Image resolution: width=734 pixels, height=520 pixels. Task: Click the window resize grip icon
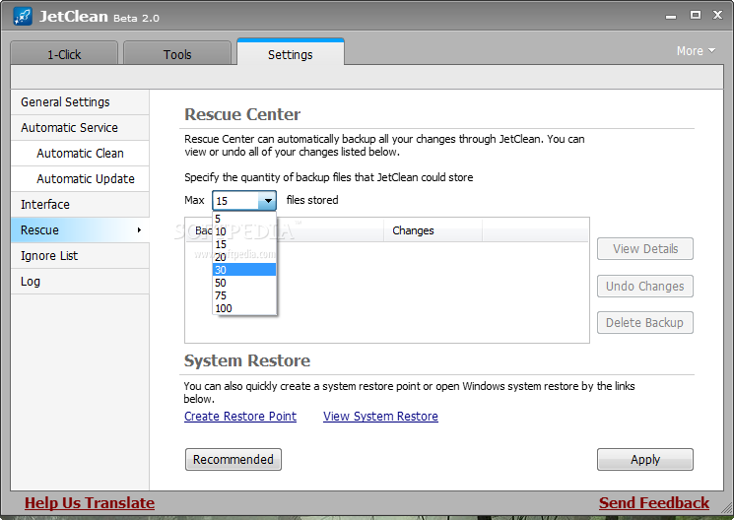tap(728, 508)
